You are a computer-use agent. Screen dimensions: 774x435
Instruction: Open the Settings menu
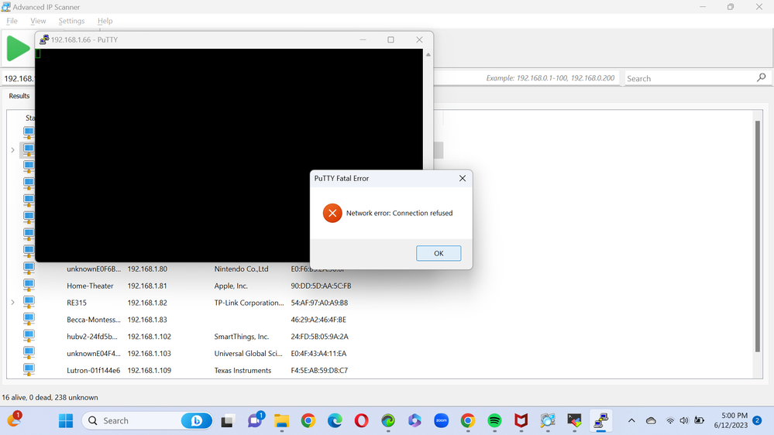coord(71,21)
